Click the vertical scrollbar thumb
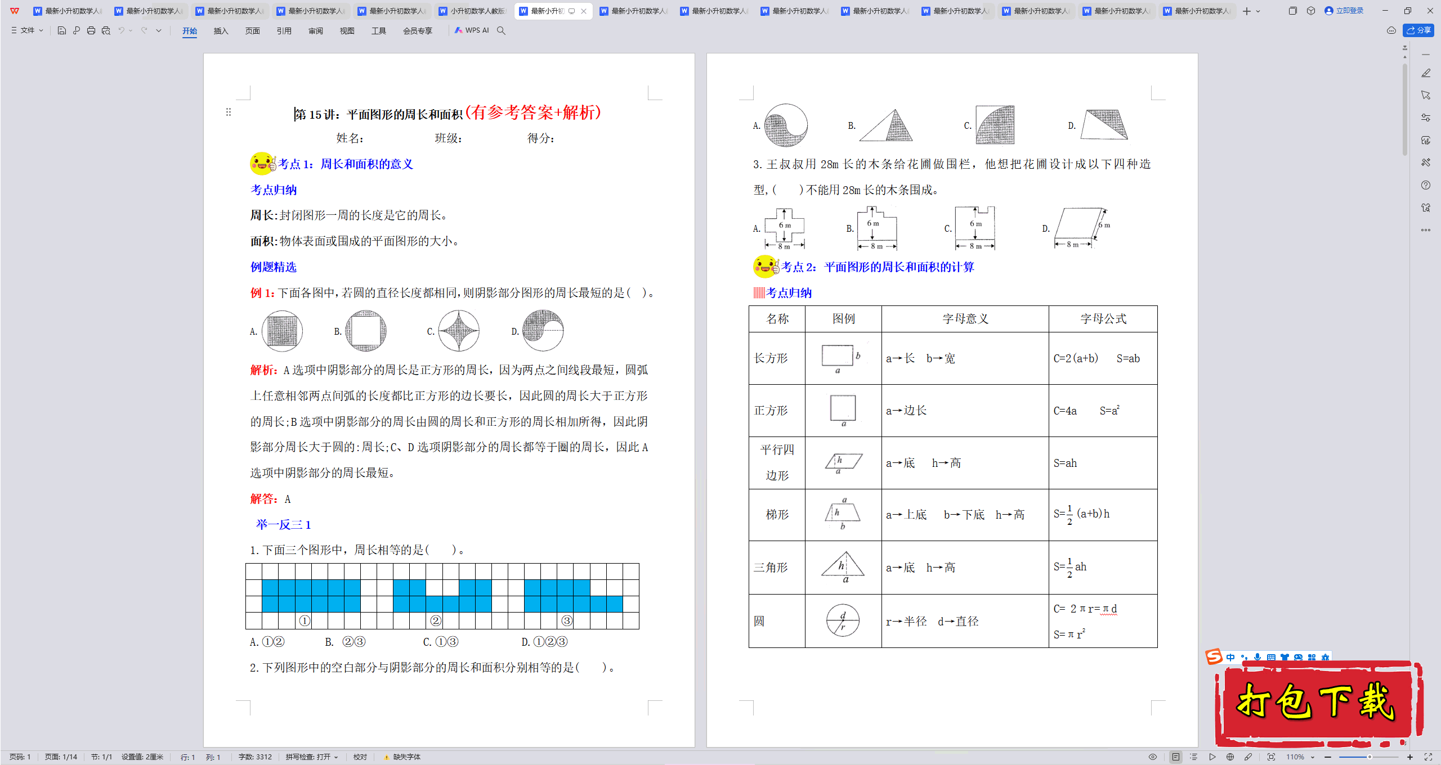The image size is (1441, 765). pyautogui.click(x=1406, y=110)
